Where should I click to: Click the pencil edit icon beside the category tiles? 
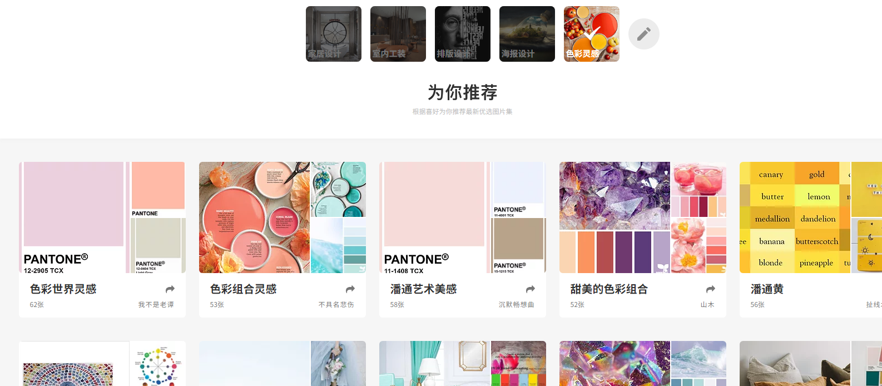pos(644,34)
